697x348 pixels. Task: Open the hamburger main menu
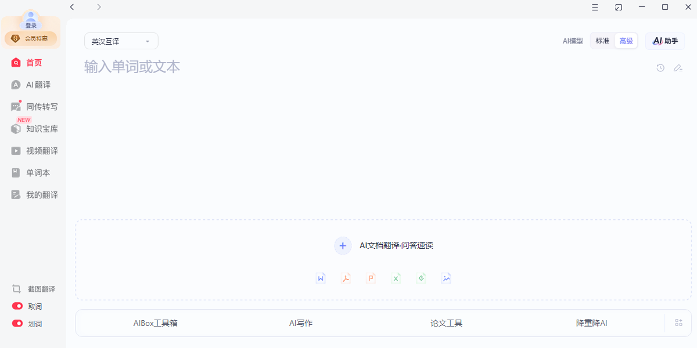pos(595,7)
